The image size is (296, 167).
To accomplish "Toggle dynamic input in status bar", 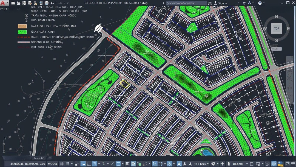I will pos(83,164).
